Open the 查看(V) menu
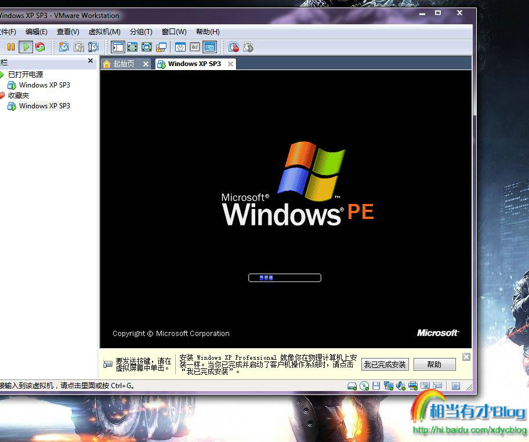529x442 pixels. [x=68, y=32]
